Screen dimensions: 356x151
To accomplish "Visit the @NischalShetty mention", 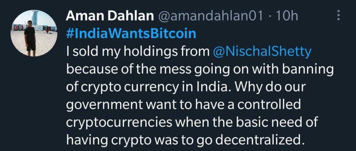I will pos(260,52).
